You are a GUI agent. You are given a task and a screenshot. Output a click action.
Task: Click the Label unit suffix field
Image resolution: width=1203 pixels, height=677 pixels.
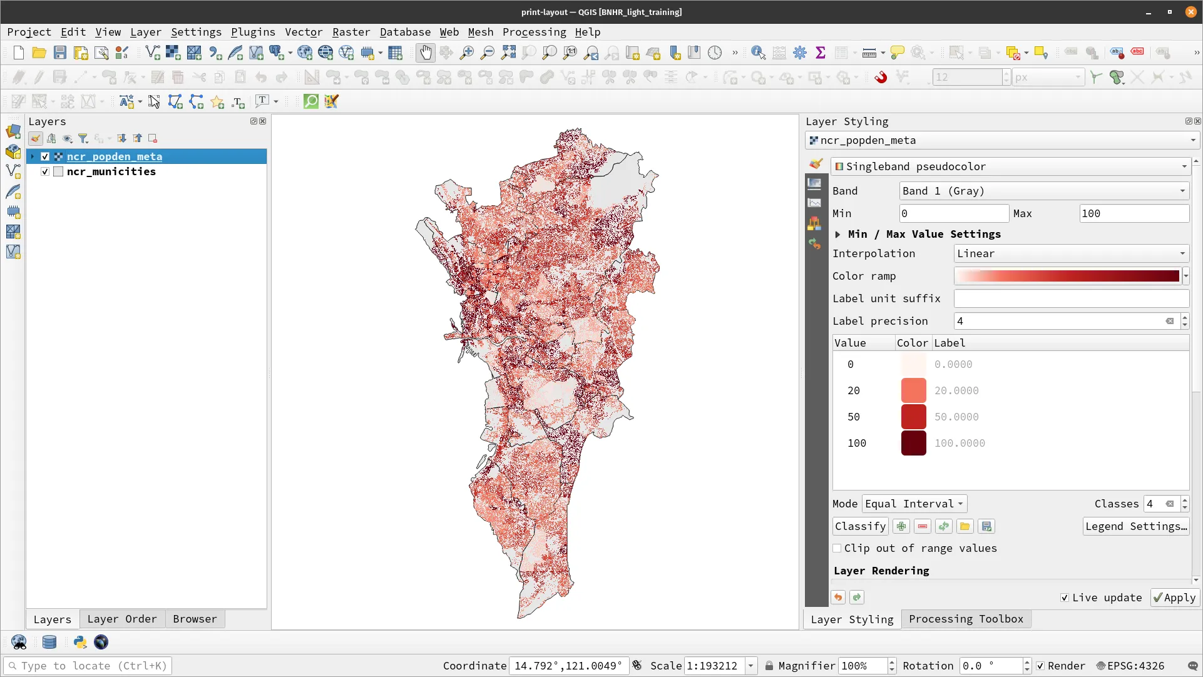1071,298
